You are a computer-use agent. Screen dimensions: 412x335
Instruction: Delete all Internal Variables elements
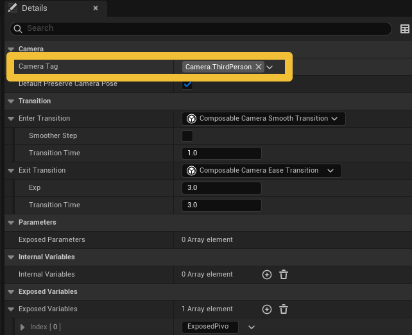pos(284,275)
